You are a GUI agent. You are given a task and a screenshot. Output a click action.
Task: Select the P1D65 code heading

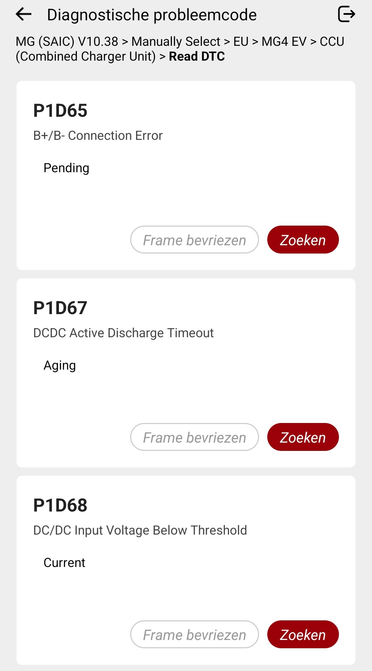click(x=60, y=111)
